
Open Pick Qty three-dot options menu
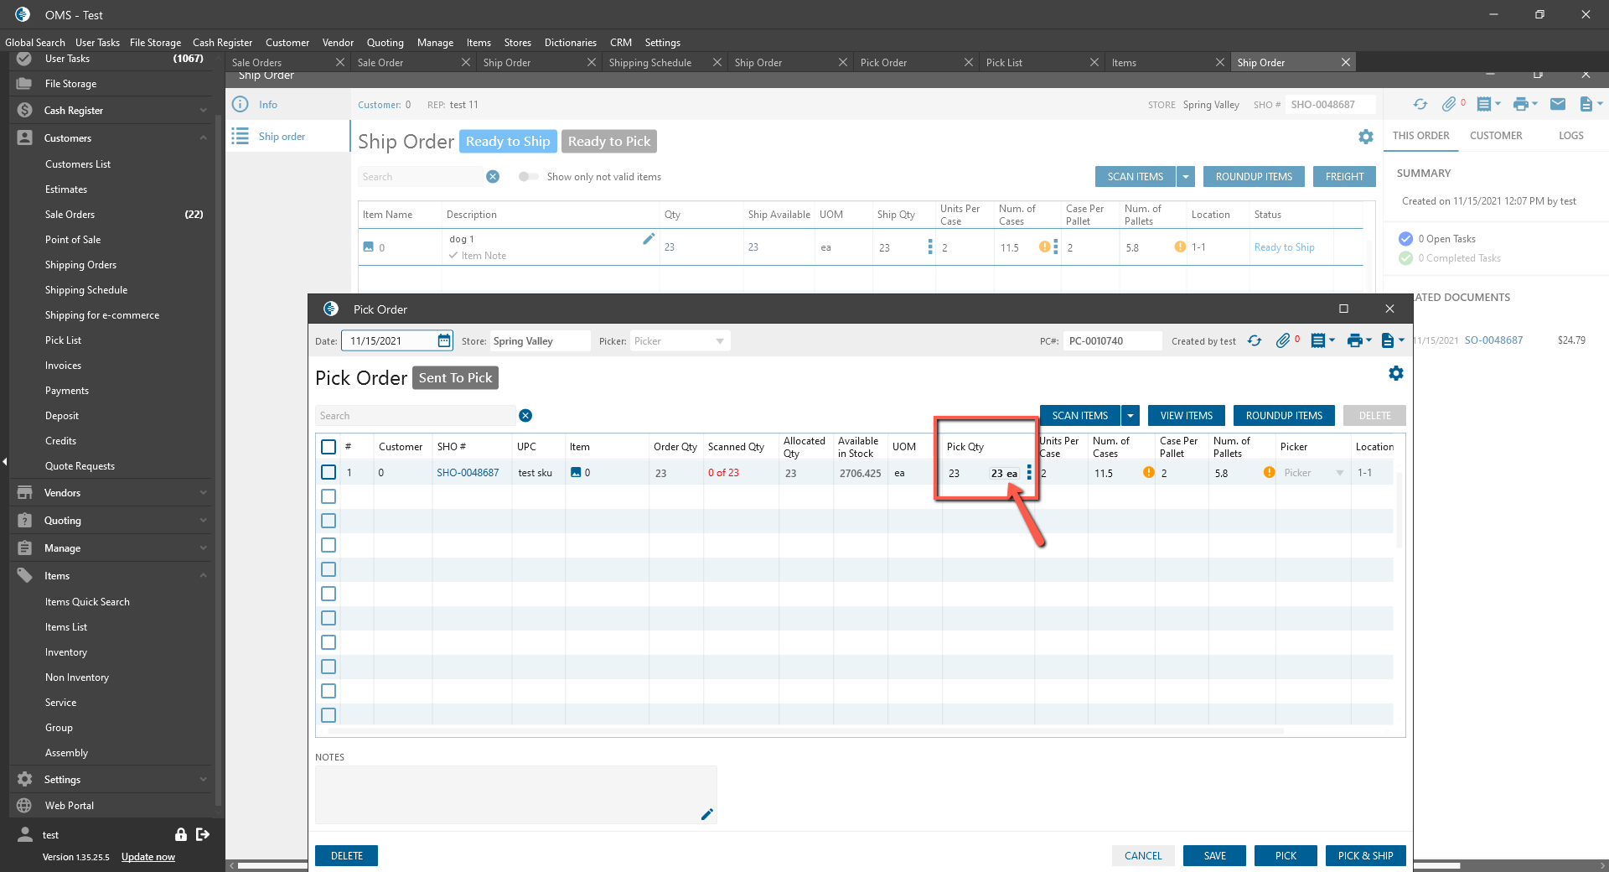pyautogui.click(x=1029, y=473)
